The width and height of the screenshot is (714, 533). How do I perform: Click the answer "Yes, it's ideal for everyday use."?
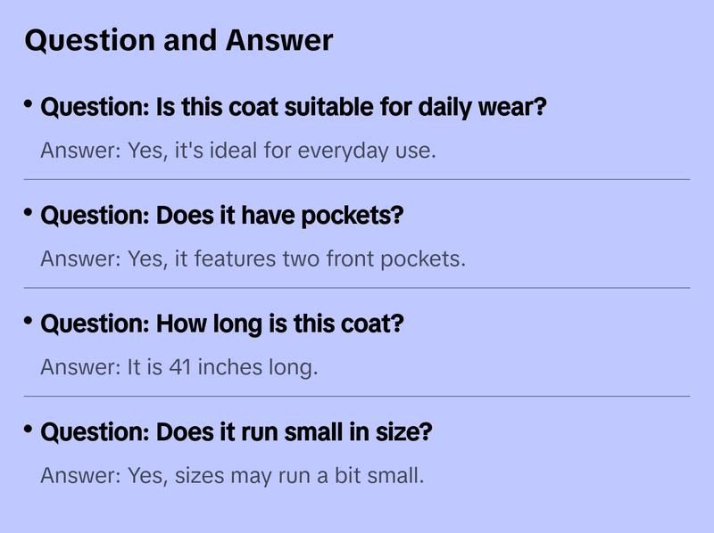238,151
